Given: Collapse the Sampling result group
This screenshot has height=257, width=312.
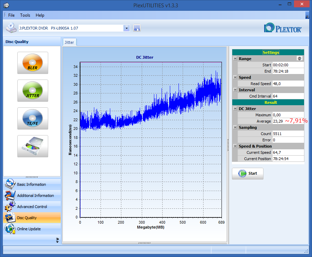Looking at the screenshot, I should 235,127.
